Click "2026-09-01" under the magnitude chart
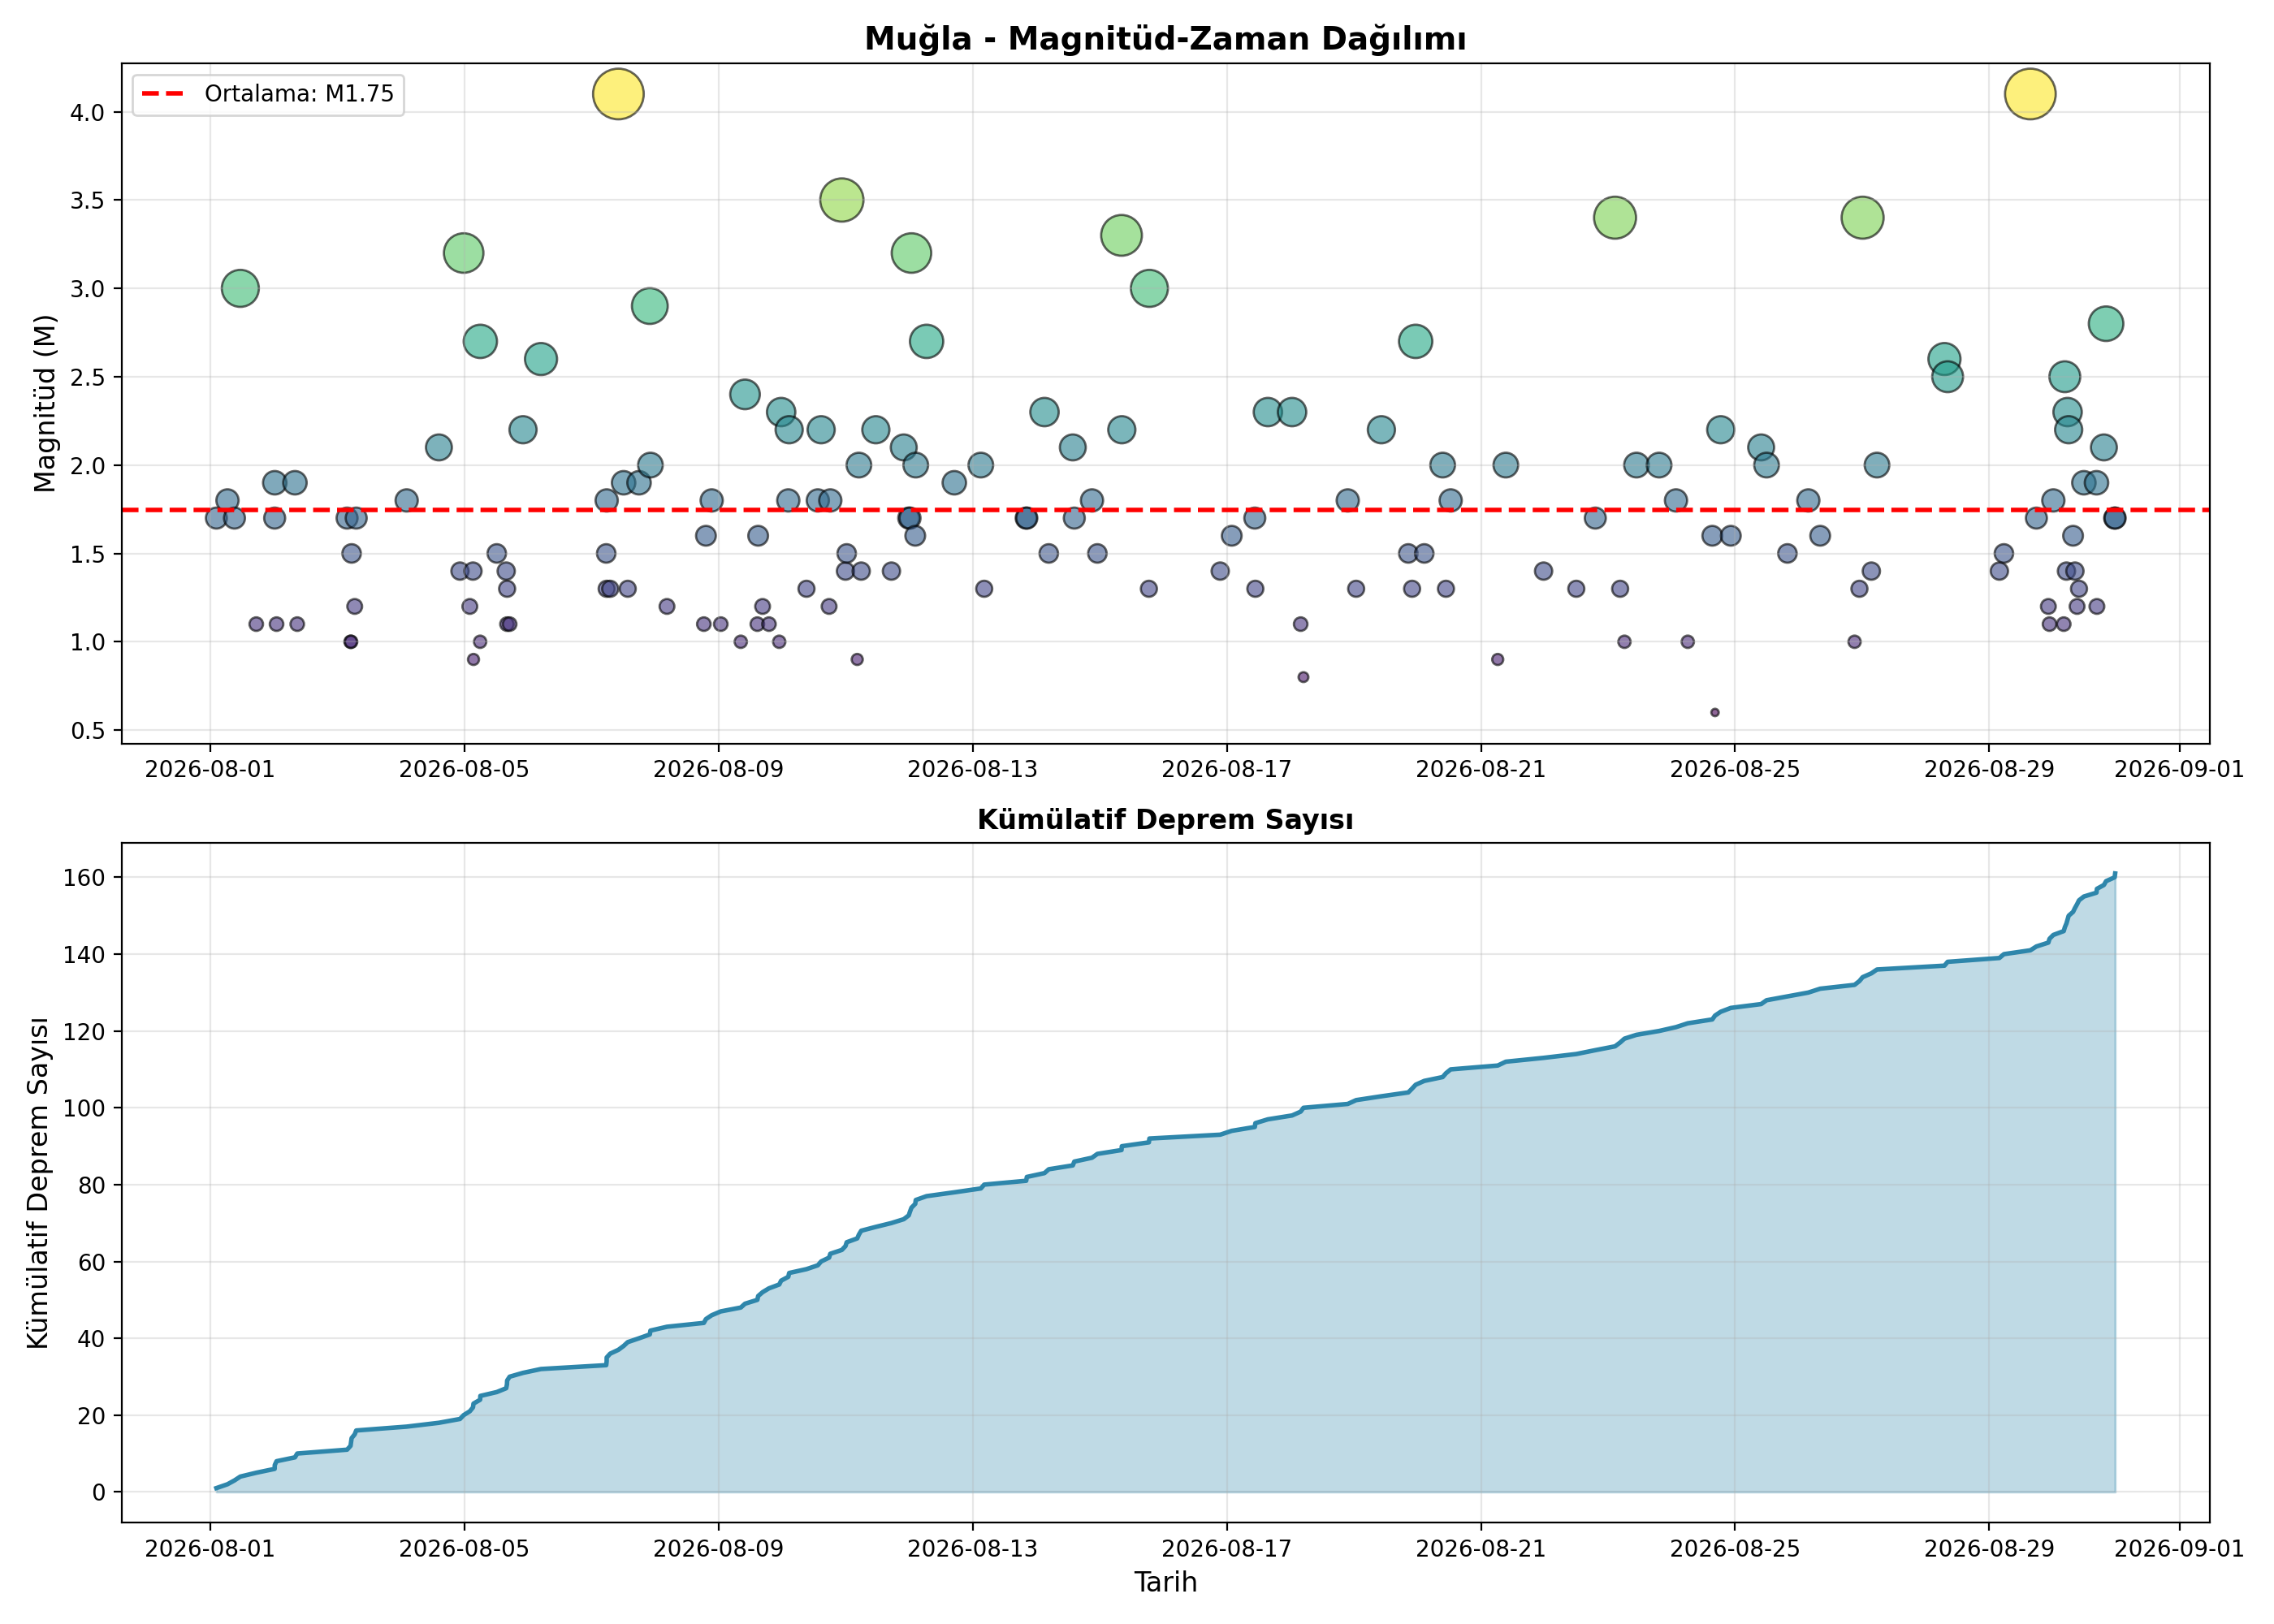 pyautogui.click(x=2180, y=769)
